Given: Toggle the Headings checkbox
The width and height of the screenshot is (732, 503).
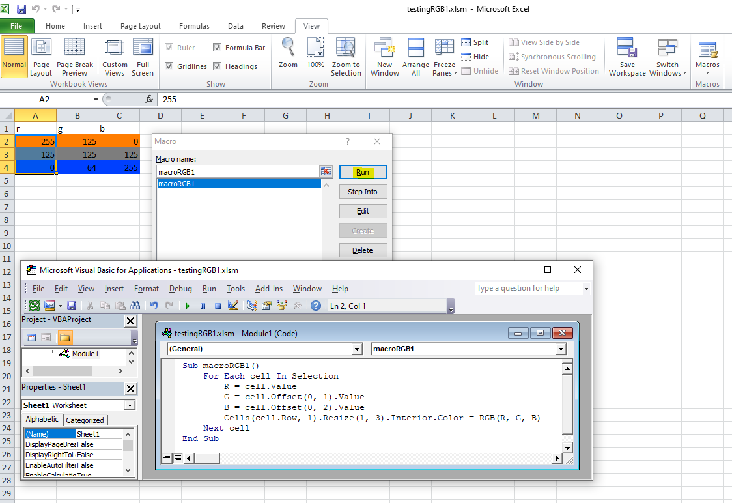Looking at the screenshot, I should (x=217, y=66).
